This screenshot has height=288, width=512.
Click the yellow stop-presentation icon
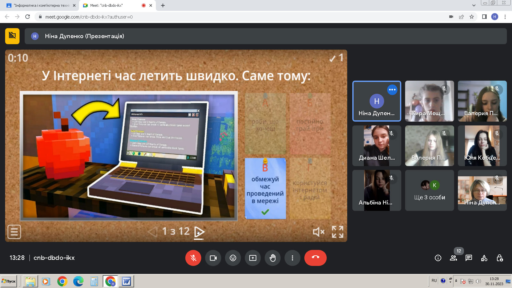pos(12,36)
